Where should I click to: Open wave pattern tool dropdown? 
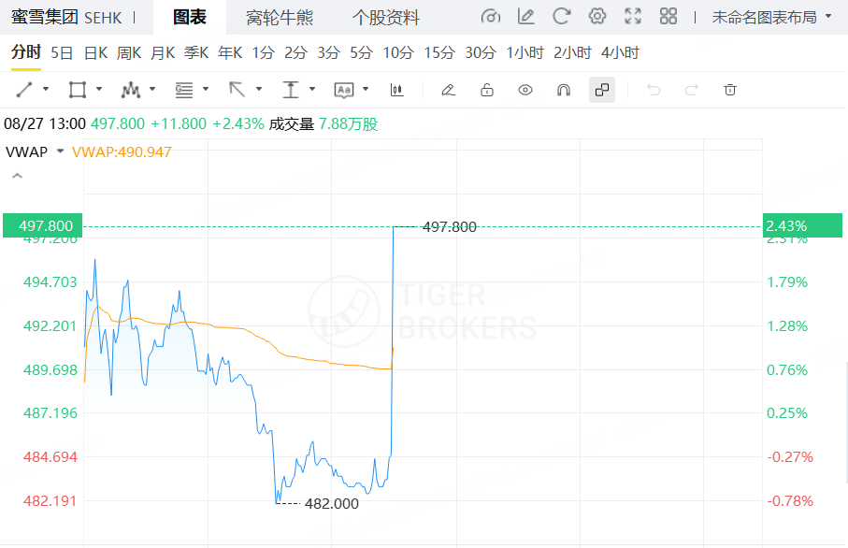pyautogui.click(x=152, y=89)
